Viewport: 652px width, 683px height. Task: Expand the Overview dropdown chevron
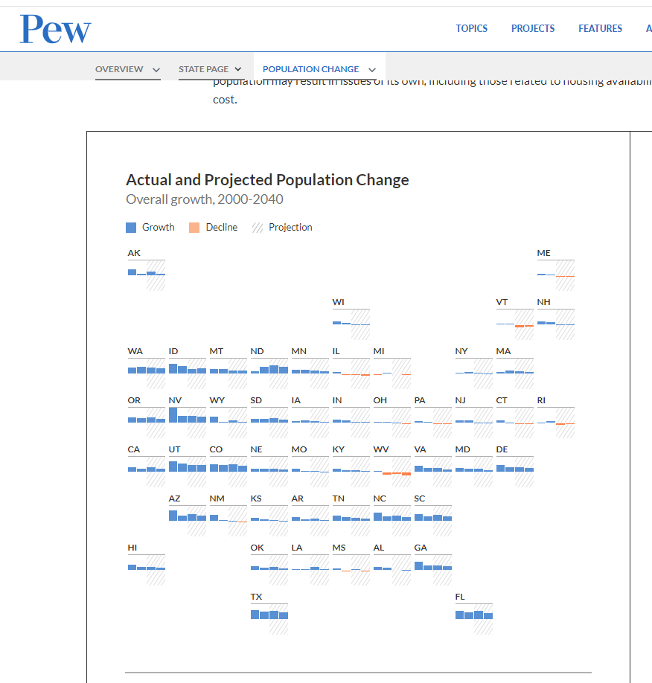[156, 70]
